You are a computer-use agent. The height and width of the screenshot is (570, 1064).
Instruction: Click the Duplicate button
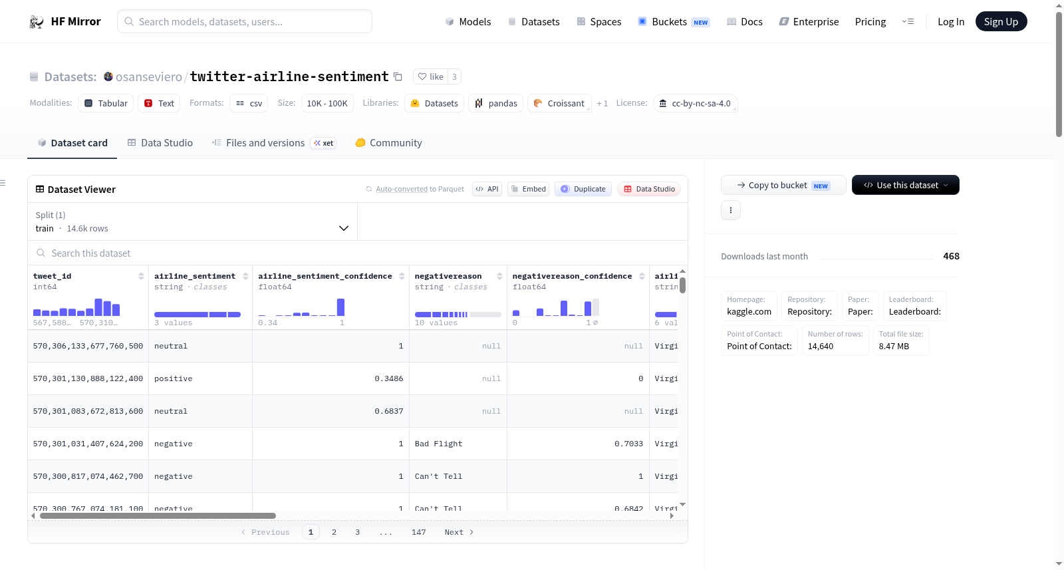[583, 189]
